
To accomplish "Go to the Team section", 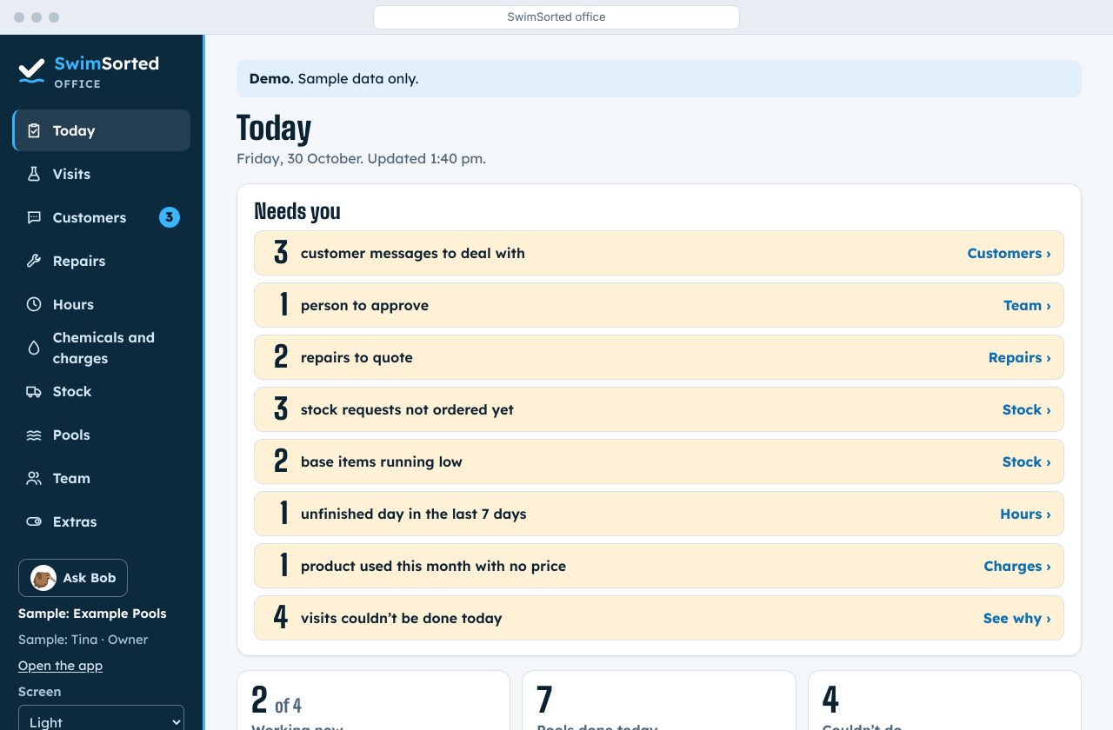I will pos(102,478).
